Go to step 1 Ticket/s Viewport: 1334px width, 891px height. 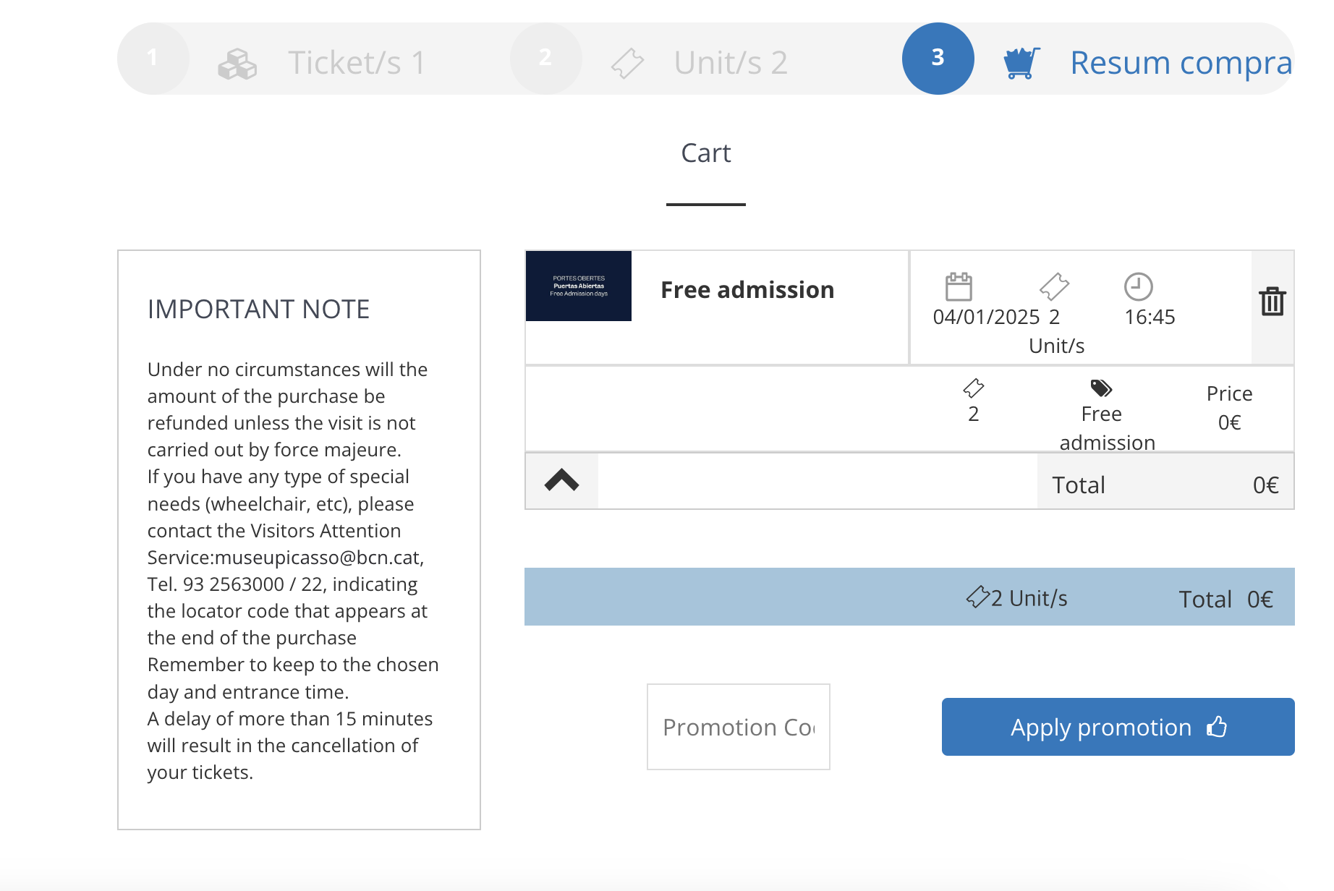pyautogui.click(x=356, y=63)
